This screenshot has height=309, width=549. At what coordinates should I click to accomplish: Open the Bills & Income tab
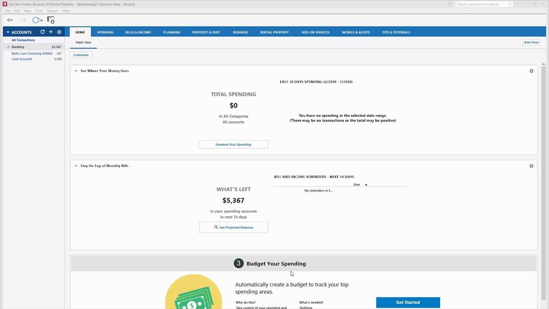point(138,33)
